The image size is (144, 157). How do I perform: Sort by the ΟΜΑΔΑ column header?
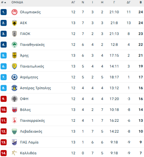coord(17,2)
